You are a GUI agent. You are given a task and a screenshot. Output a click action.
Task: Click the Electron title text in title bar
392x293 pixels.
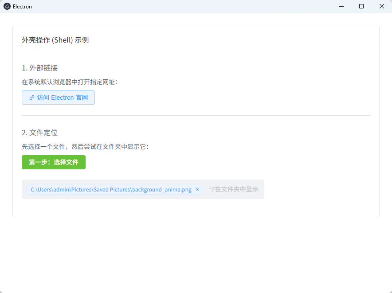point(22,7)
